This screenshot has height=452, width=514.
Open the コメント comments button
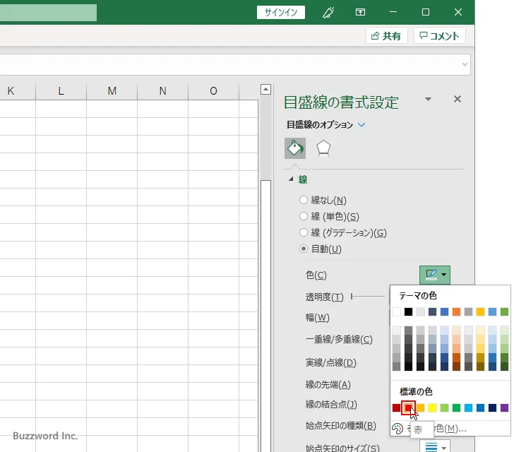(440, 35)
